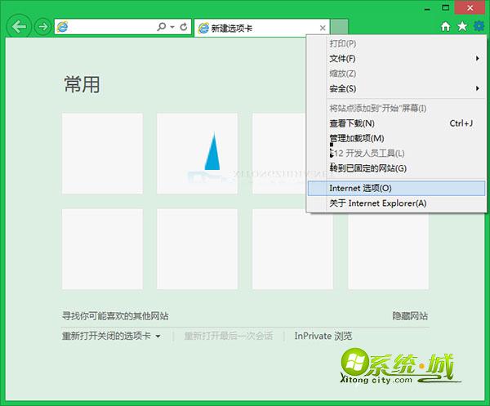Open a new tab with the blank tab button

point(340,27)
